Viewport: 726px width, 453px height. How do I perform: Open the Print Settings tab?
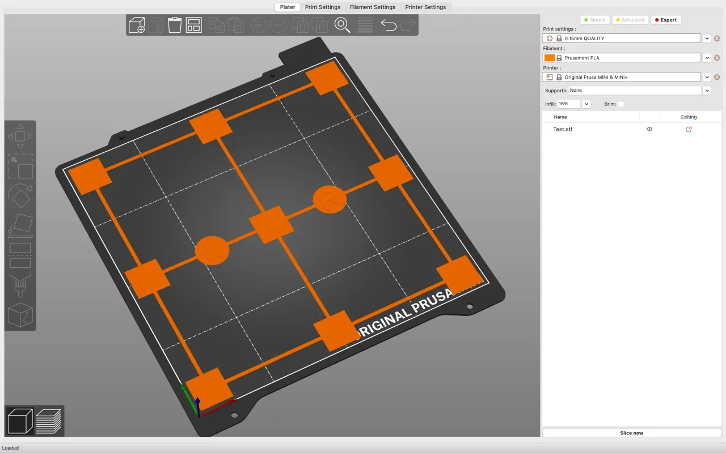click(323, 7)
